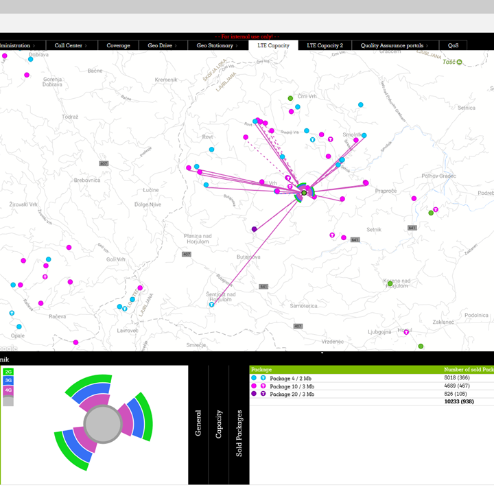Click the 2G legend color swatch

coord(8,372)
